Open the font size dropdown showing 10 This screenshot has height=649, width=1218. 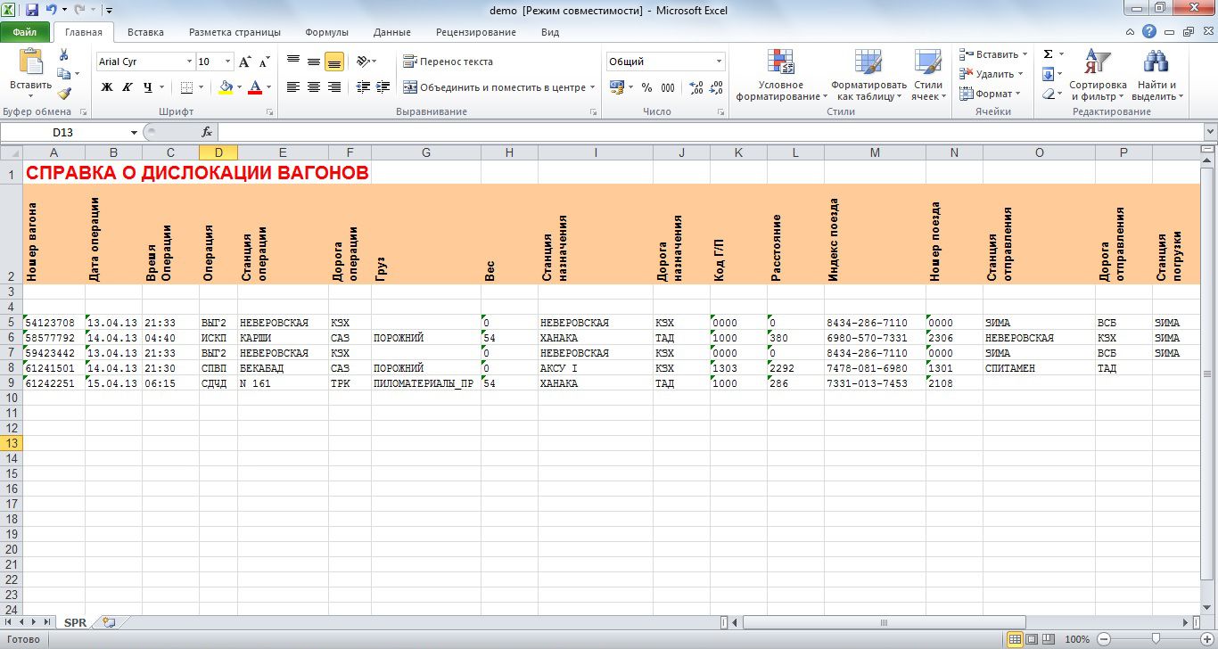pyautogui.click(x=228, y=62)
